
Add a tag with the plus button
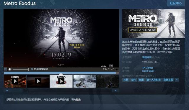click(x=177, y=80)
